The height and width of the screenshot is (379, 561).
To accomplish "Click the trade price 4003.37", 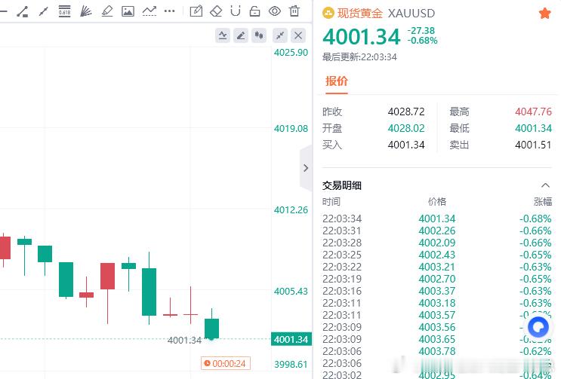I will (x=437, y=291).
